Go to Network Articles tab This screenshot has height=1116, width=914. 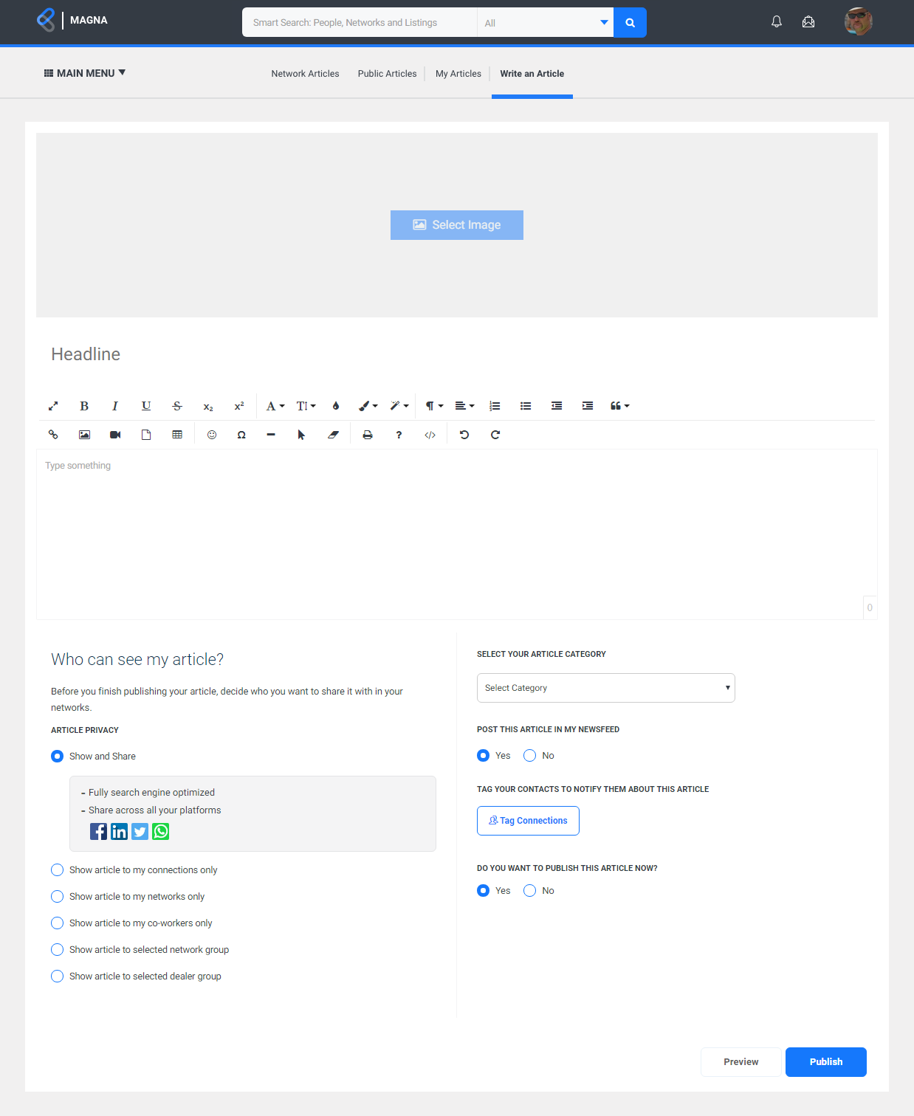[305, 74]
